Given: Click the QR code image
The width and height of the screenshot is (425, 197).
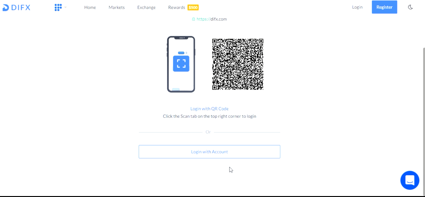Looking at the screenshot, I should coord(238,64).
